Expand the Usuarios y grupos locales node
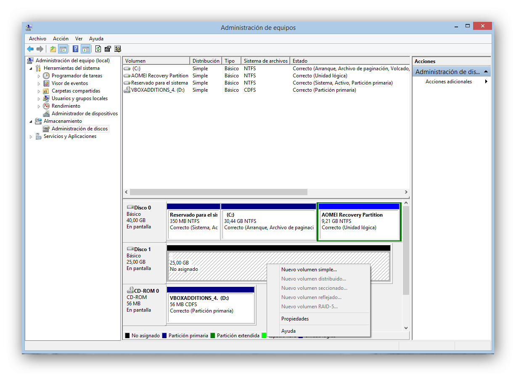The image size is (516, 376). coord(39,98)
